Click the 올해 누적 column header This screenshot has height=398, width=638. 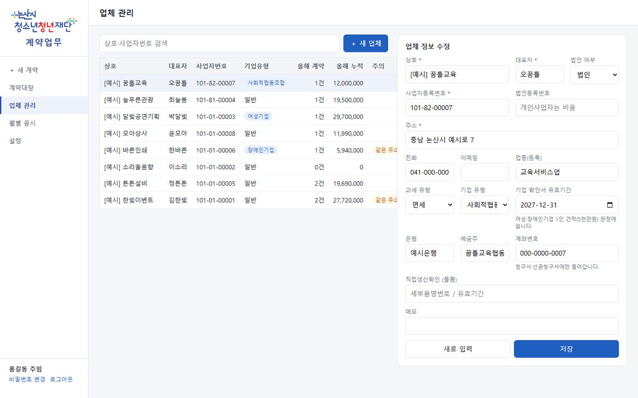pyautogui.click(x=350, y=66)
